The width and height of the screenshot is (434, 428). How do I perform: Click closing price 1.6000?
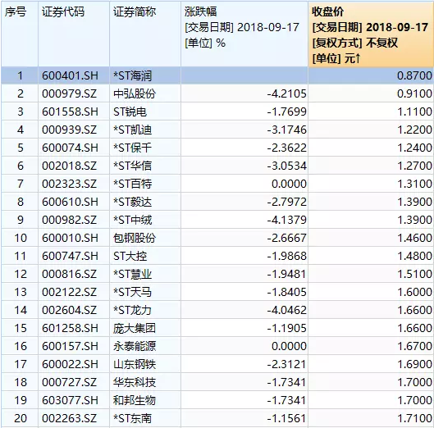(414, 292)
